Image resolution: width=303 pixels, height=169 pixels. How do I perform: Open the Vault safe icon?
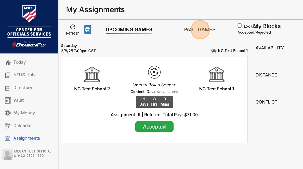(8, 100)
